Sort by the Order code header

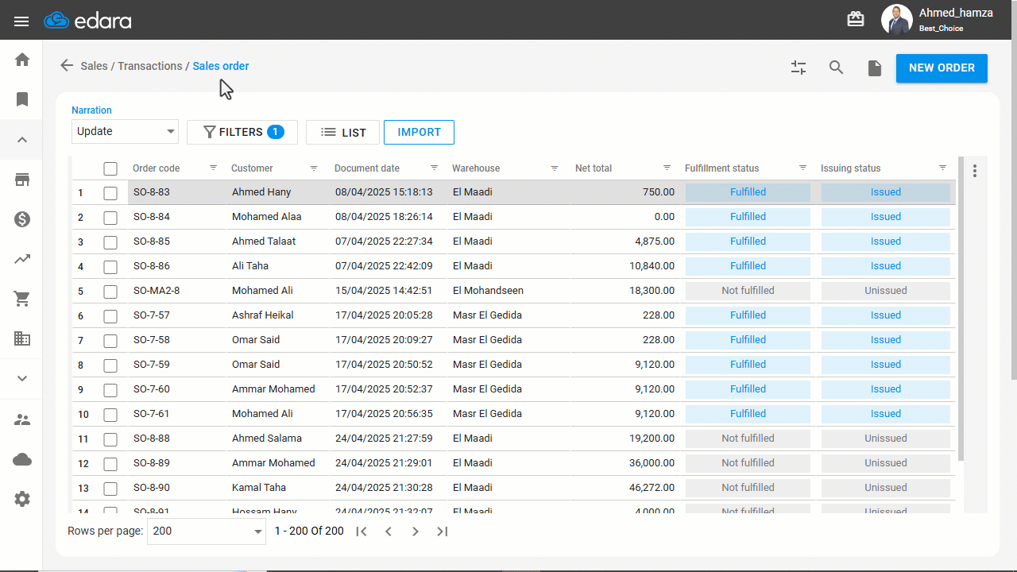156,168
